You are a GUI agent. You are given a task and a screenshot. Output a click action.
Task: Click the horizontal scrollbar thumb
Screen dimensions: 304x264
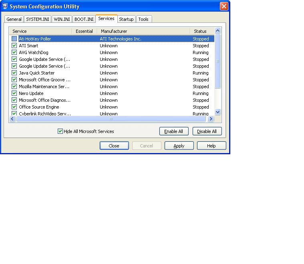click(111, 119)
